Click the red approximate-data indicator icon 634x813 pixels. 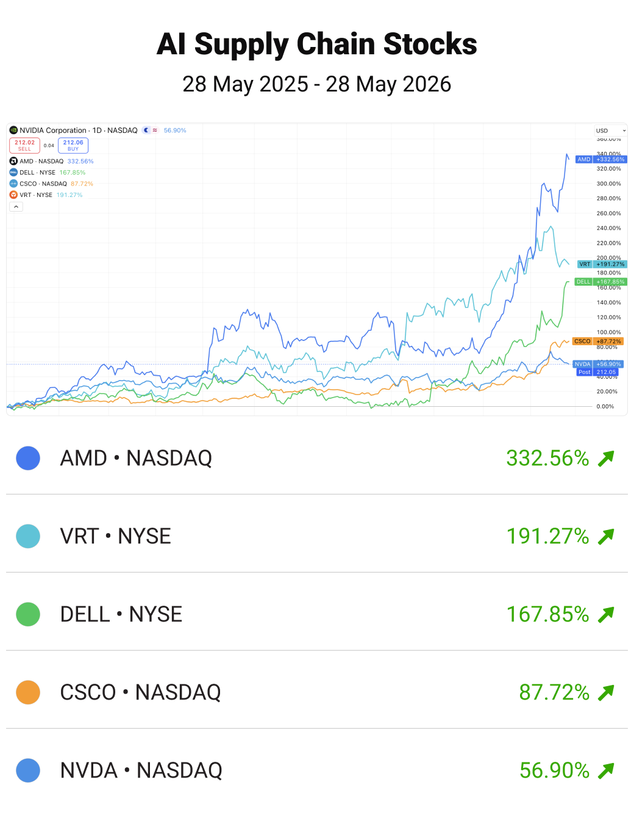155,130
